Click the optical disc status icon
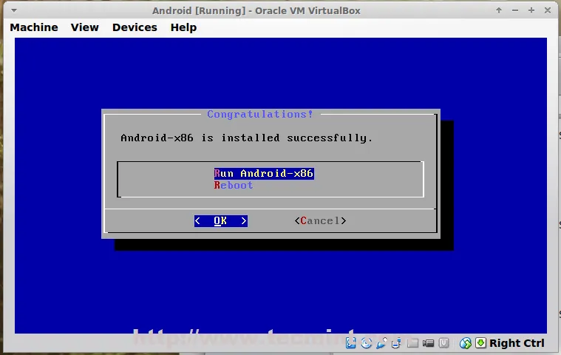 tap(366, 343)
